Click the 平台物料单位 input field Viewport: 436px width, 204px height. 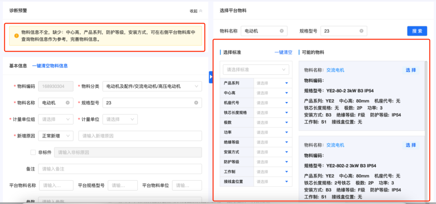pyautogui.click(x=187, y=185)
